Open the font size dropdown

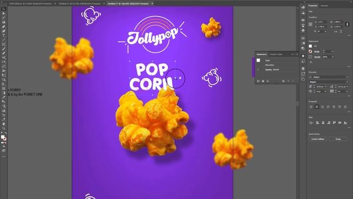(325, 87)
